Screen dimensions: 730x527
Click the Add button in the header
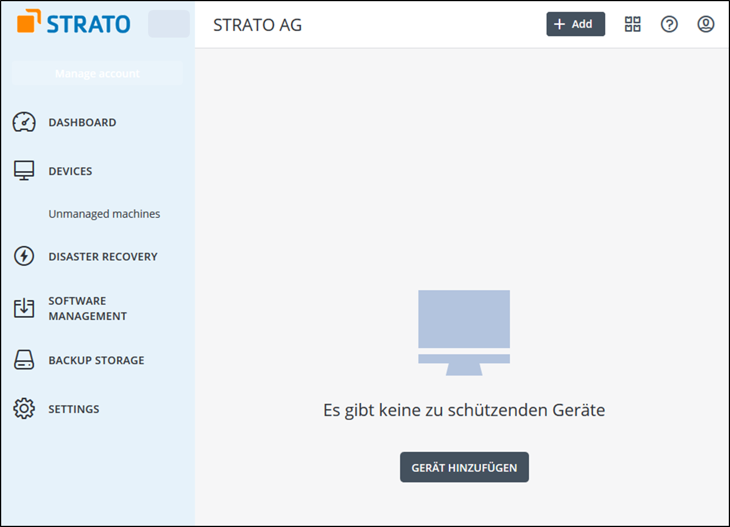click(x=575, y=24)
